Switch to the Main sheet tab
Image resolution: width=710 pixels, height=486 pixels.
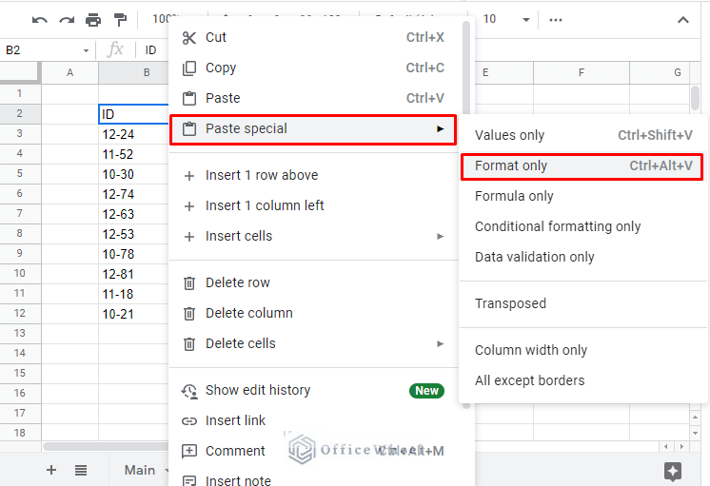click(139, 470)
